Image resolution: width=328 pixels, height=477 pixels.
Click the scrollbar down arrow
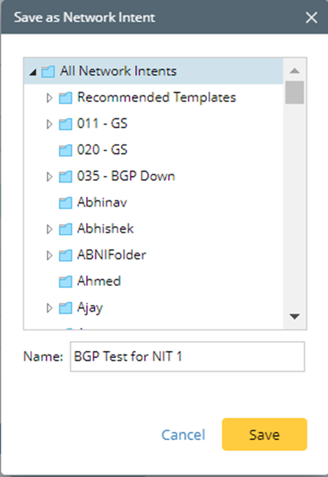click(294, 317)
